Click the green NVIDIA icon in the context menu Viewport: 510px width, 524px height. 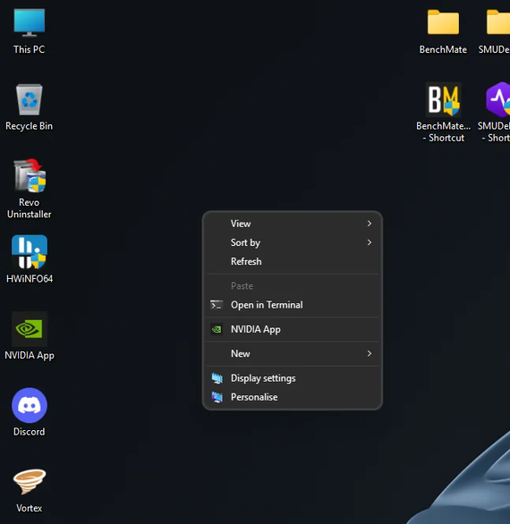(217, 329)
